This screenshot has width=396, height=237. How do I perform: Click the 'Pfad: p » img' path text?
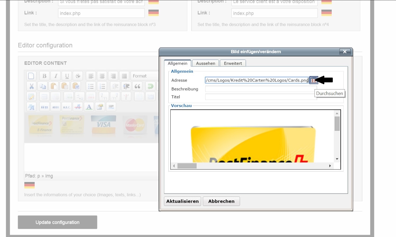point(39,176)
